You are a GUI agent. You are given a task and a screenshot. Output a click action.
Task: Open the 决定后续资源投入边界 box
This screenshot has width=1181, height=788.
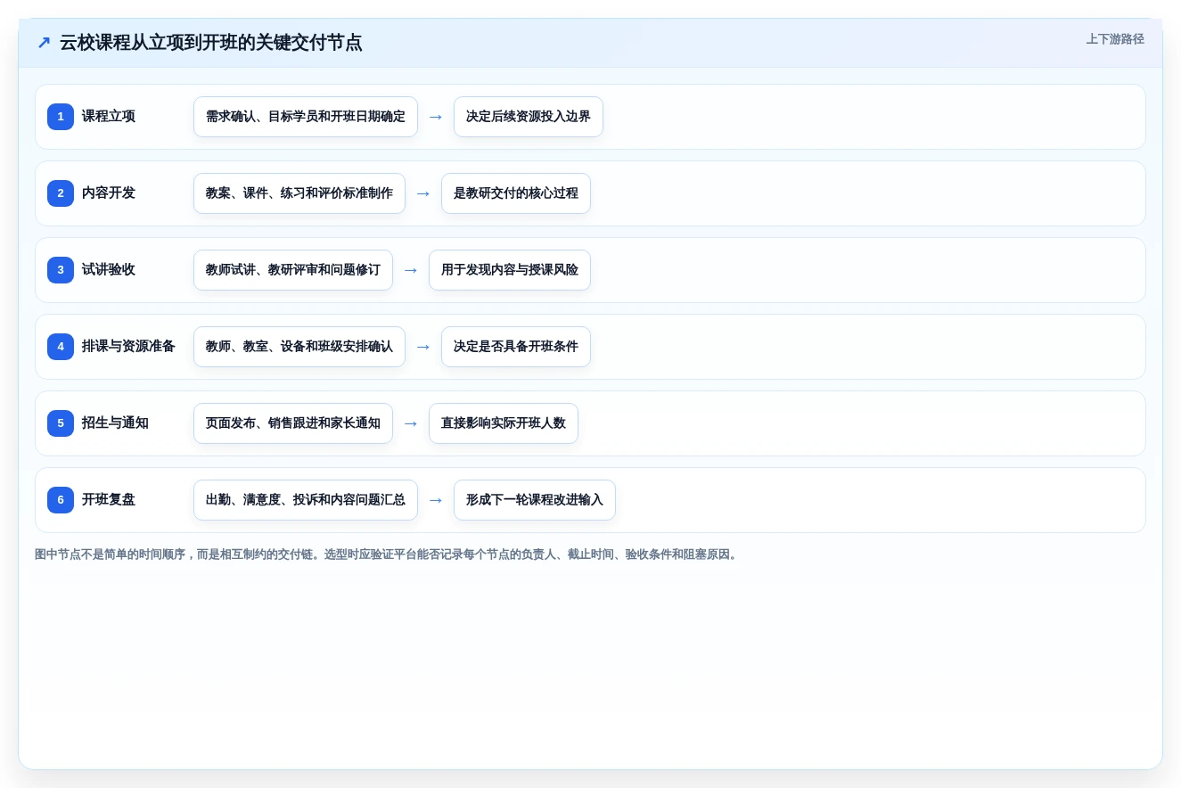click(529, 117)
